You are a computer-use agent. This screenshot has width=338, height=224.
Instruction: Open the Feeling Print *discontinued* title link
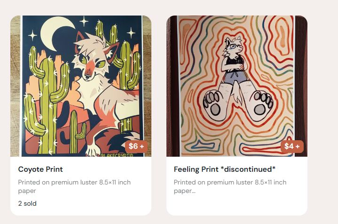coord(225,169)
